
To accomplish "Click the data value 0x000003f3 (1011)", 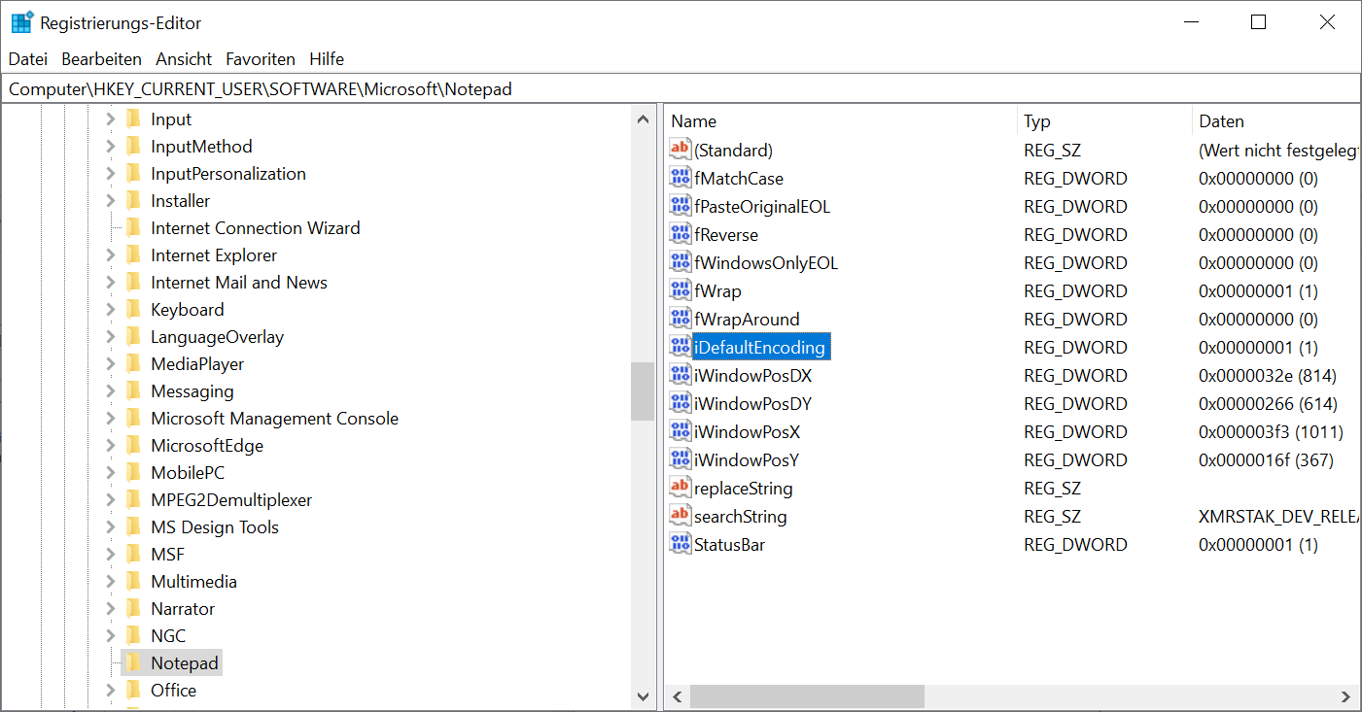I will pos(1272,431).
